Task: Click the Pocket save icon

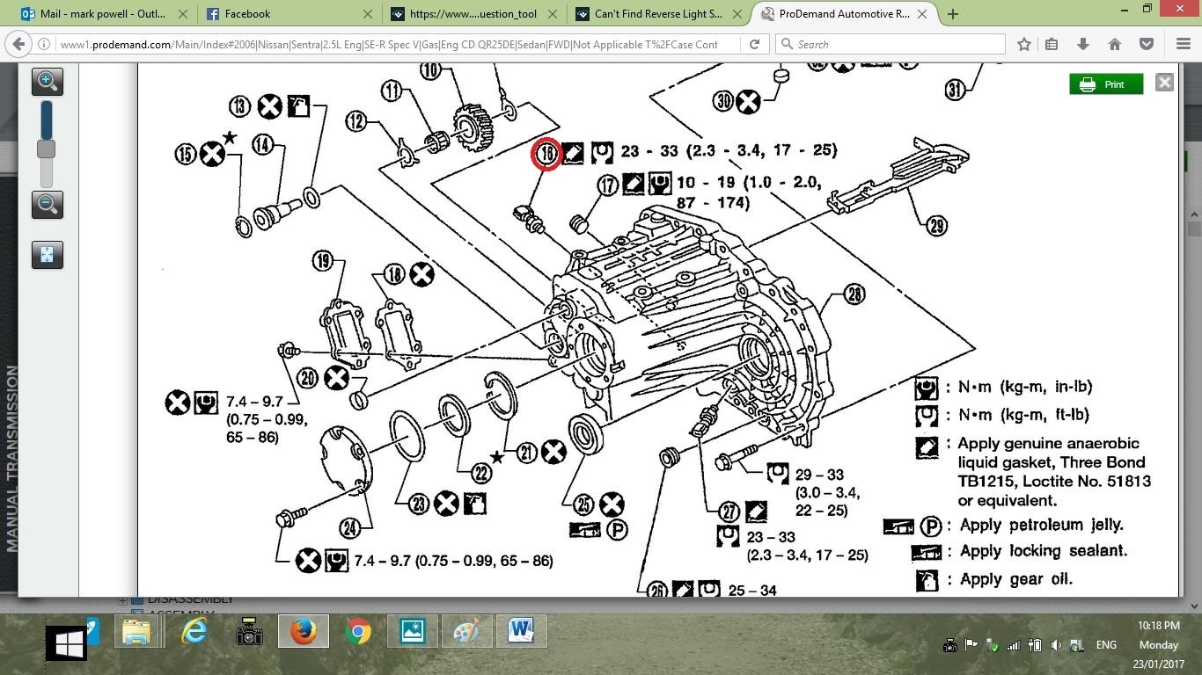Action: [1146, 44]
